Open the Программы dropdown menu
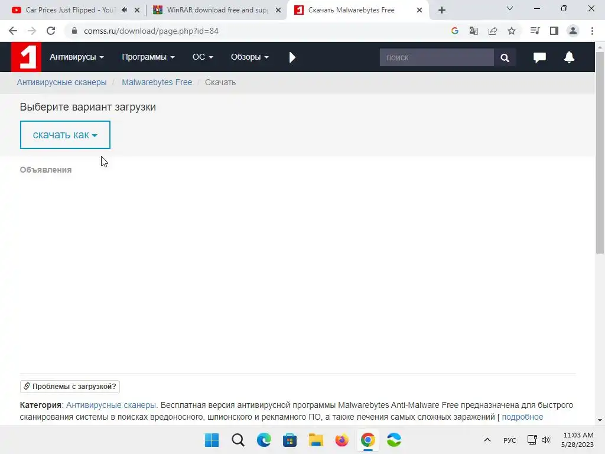 point(148,57)
